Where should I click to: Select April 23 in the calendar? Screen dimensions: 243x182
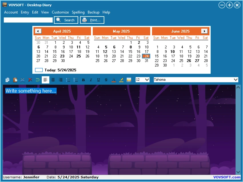point(62,56)
